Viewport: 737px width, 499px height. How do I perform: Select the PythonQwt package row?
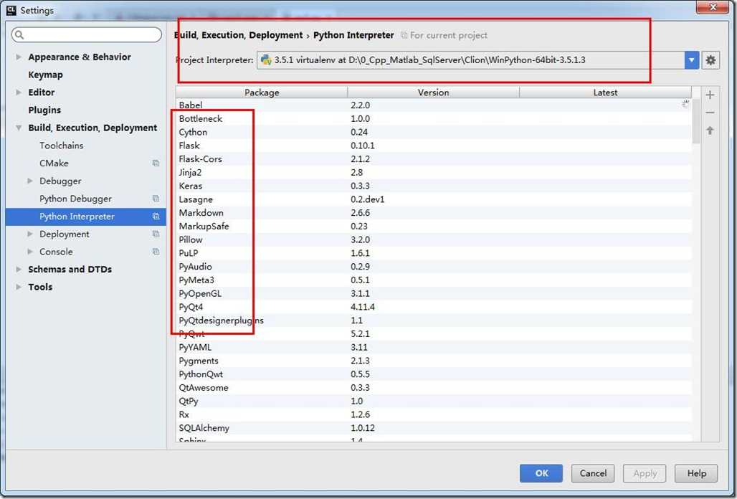(x=433, y=374)
